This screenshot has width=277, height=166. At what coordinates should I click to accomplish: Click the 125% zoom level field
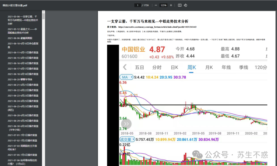(163, 5)
